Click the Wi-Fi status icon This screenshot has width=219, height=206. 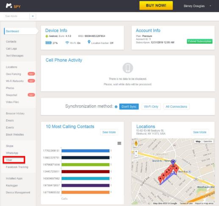(x=67, y=42)
